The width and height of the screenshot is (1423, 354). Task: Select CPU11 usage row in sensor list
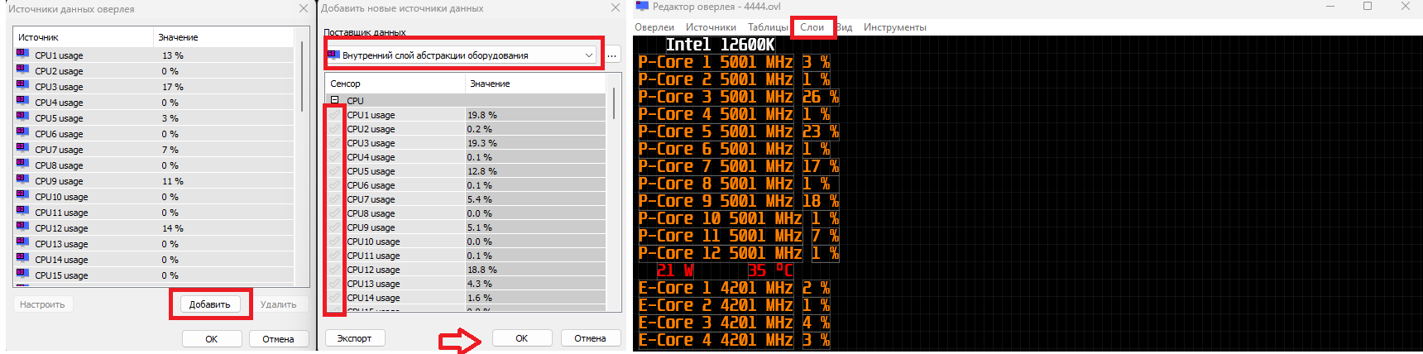point(466,256)
